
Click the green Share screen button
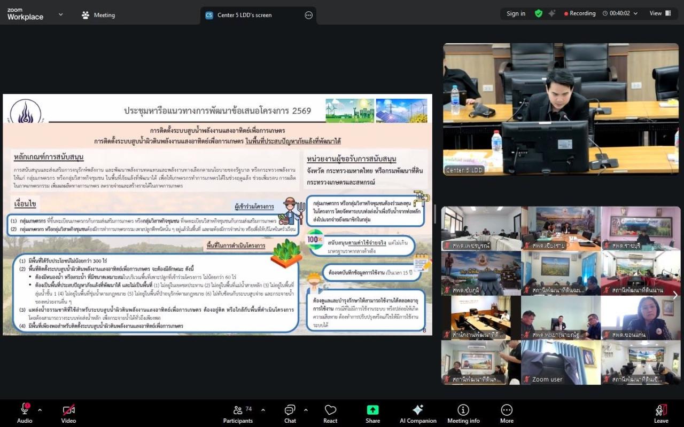click(372, 413)
